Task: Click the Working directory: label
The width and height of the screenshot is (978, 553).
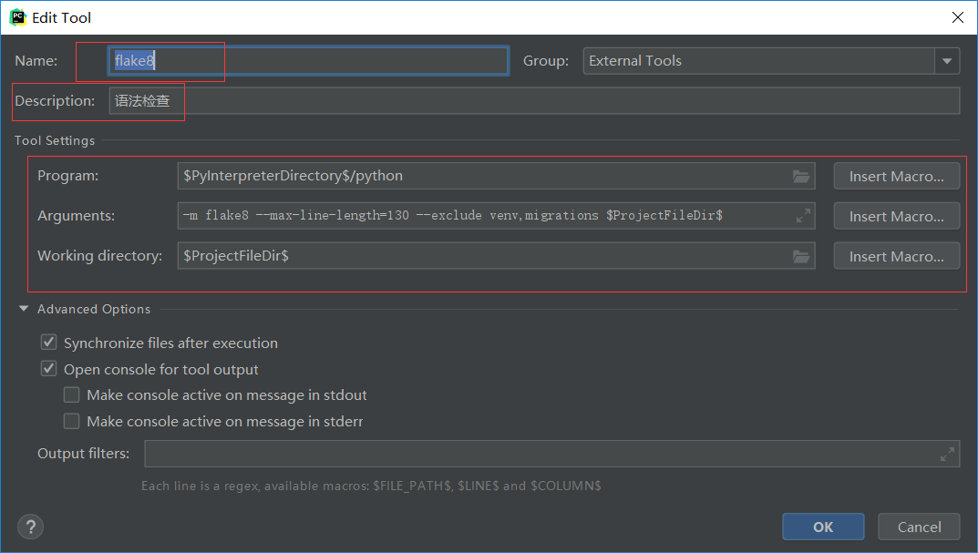Action: pyautogui.click(x=99, y=256)
